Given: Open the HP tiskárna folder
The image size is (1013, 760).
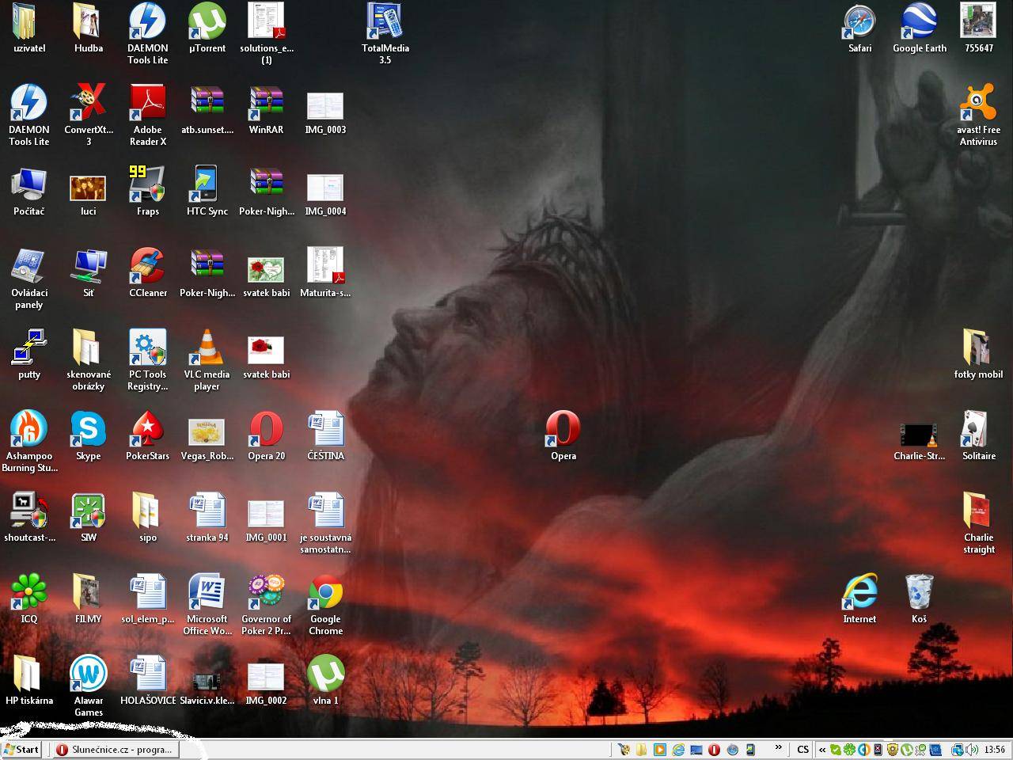Looking at the screenshot, I should tap(29, 680).
